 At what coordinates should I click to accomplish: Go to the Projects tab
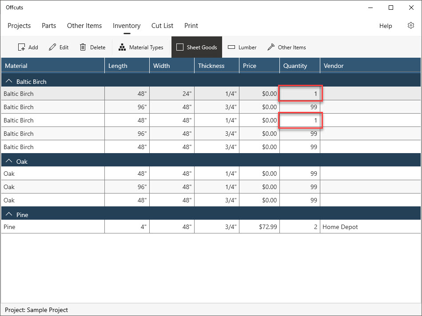(x=19, y=26)
